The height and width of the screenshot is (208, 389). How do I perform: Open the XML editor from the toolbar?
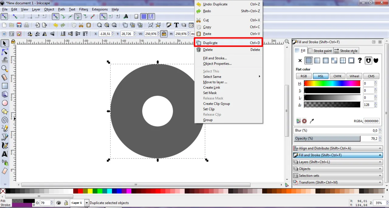(x=191, y=25)
